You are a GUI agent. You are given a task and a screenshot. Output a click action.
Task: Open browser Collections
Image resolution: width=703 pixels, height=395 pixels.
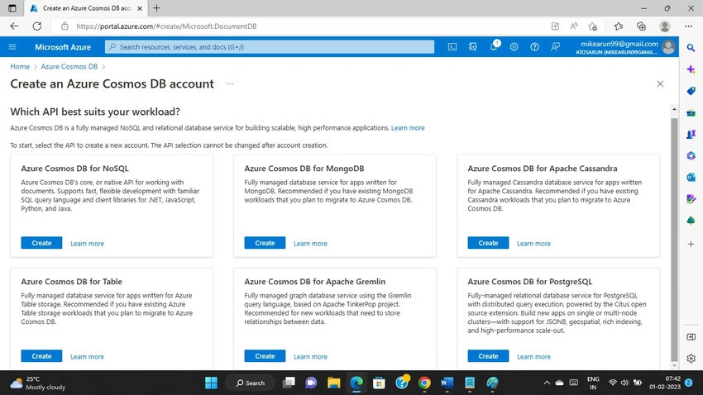(x=641, y=26)
